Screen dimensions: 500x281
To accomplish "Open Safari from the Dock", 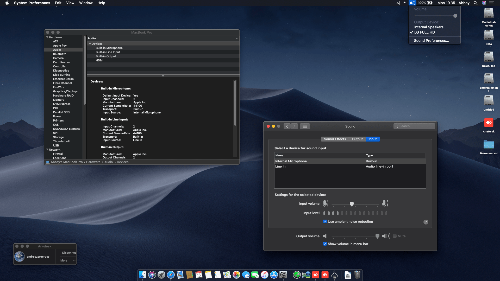I will coord(171,275).
